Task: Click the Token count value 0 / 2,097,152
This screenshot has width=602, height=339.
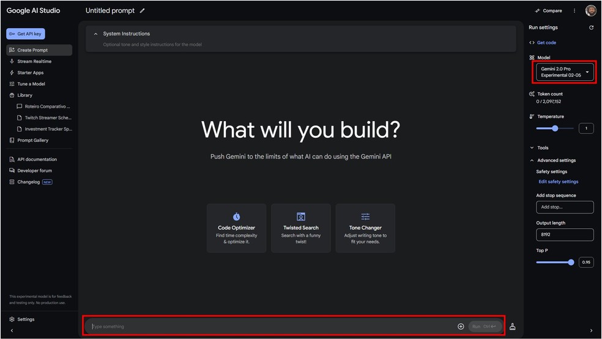Action: [549, 102]
